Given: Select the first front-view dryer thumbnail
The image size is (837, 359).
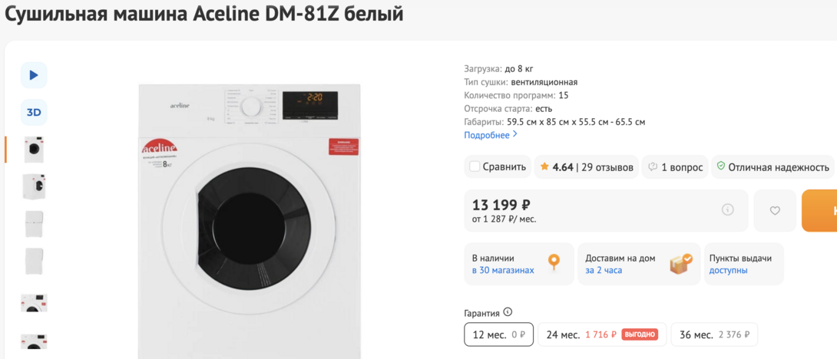Looking at the screenshot, I should pyautogui.click(x=34, y=150).
